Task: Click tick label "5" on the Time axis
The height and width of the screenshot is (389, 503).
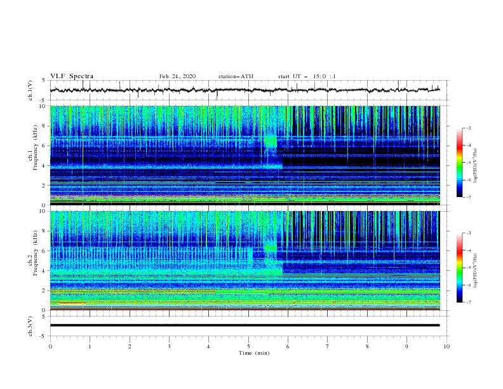Action: (248, 346)
